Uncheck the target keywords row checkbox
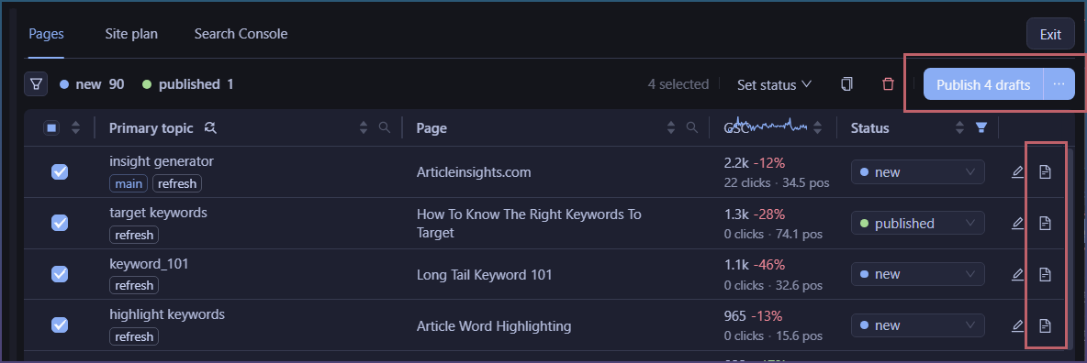Image resolution: width=1087 pixels, height=363 pixels. coord(60,223)
